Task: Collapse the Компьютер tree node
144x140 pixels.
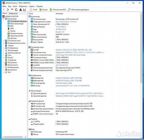Action: pos(3,19)
